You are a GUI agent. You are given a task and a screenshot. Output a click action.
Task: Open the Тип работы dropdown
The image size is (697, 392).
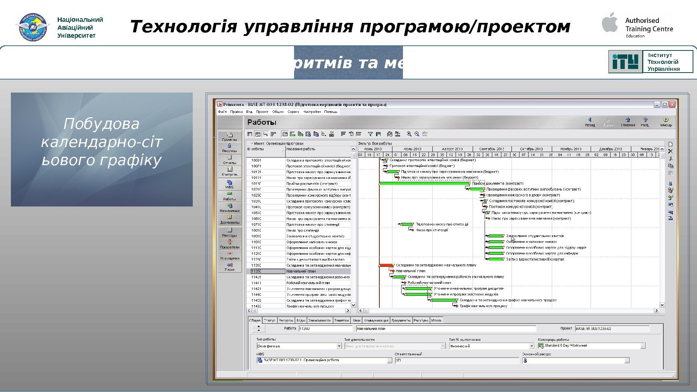(x=339, y=346)
